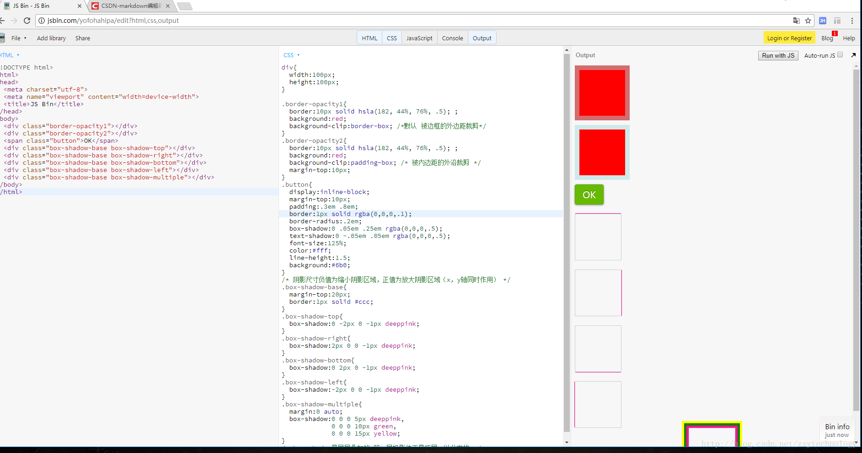Image resolution: width=862 pixels, height=453 pixels.
Task: Click the Output panel heading label
Action: point(585,55)
